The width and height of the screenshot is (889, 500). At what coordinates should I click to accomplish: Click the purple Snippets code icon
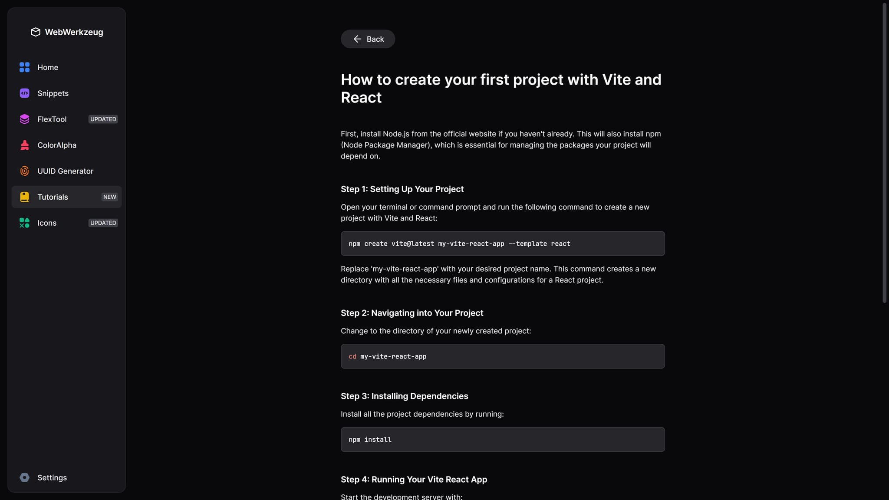[x=25, y=93]
